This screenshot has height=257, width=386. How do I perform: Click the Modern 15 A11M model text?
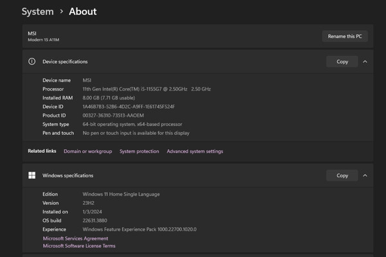tap(43, 40)
